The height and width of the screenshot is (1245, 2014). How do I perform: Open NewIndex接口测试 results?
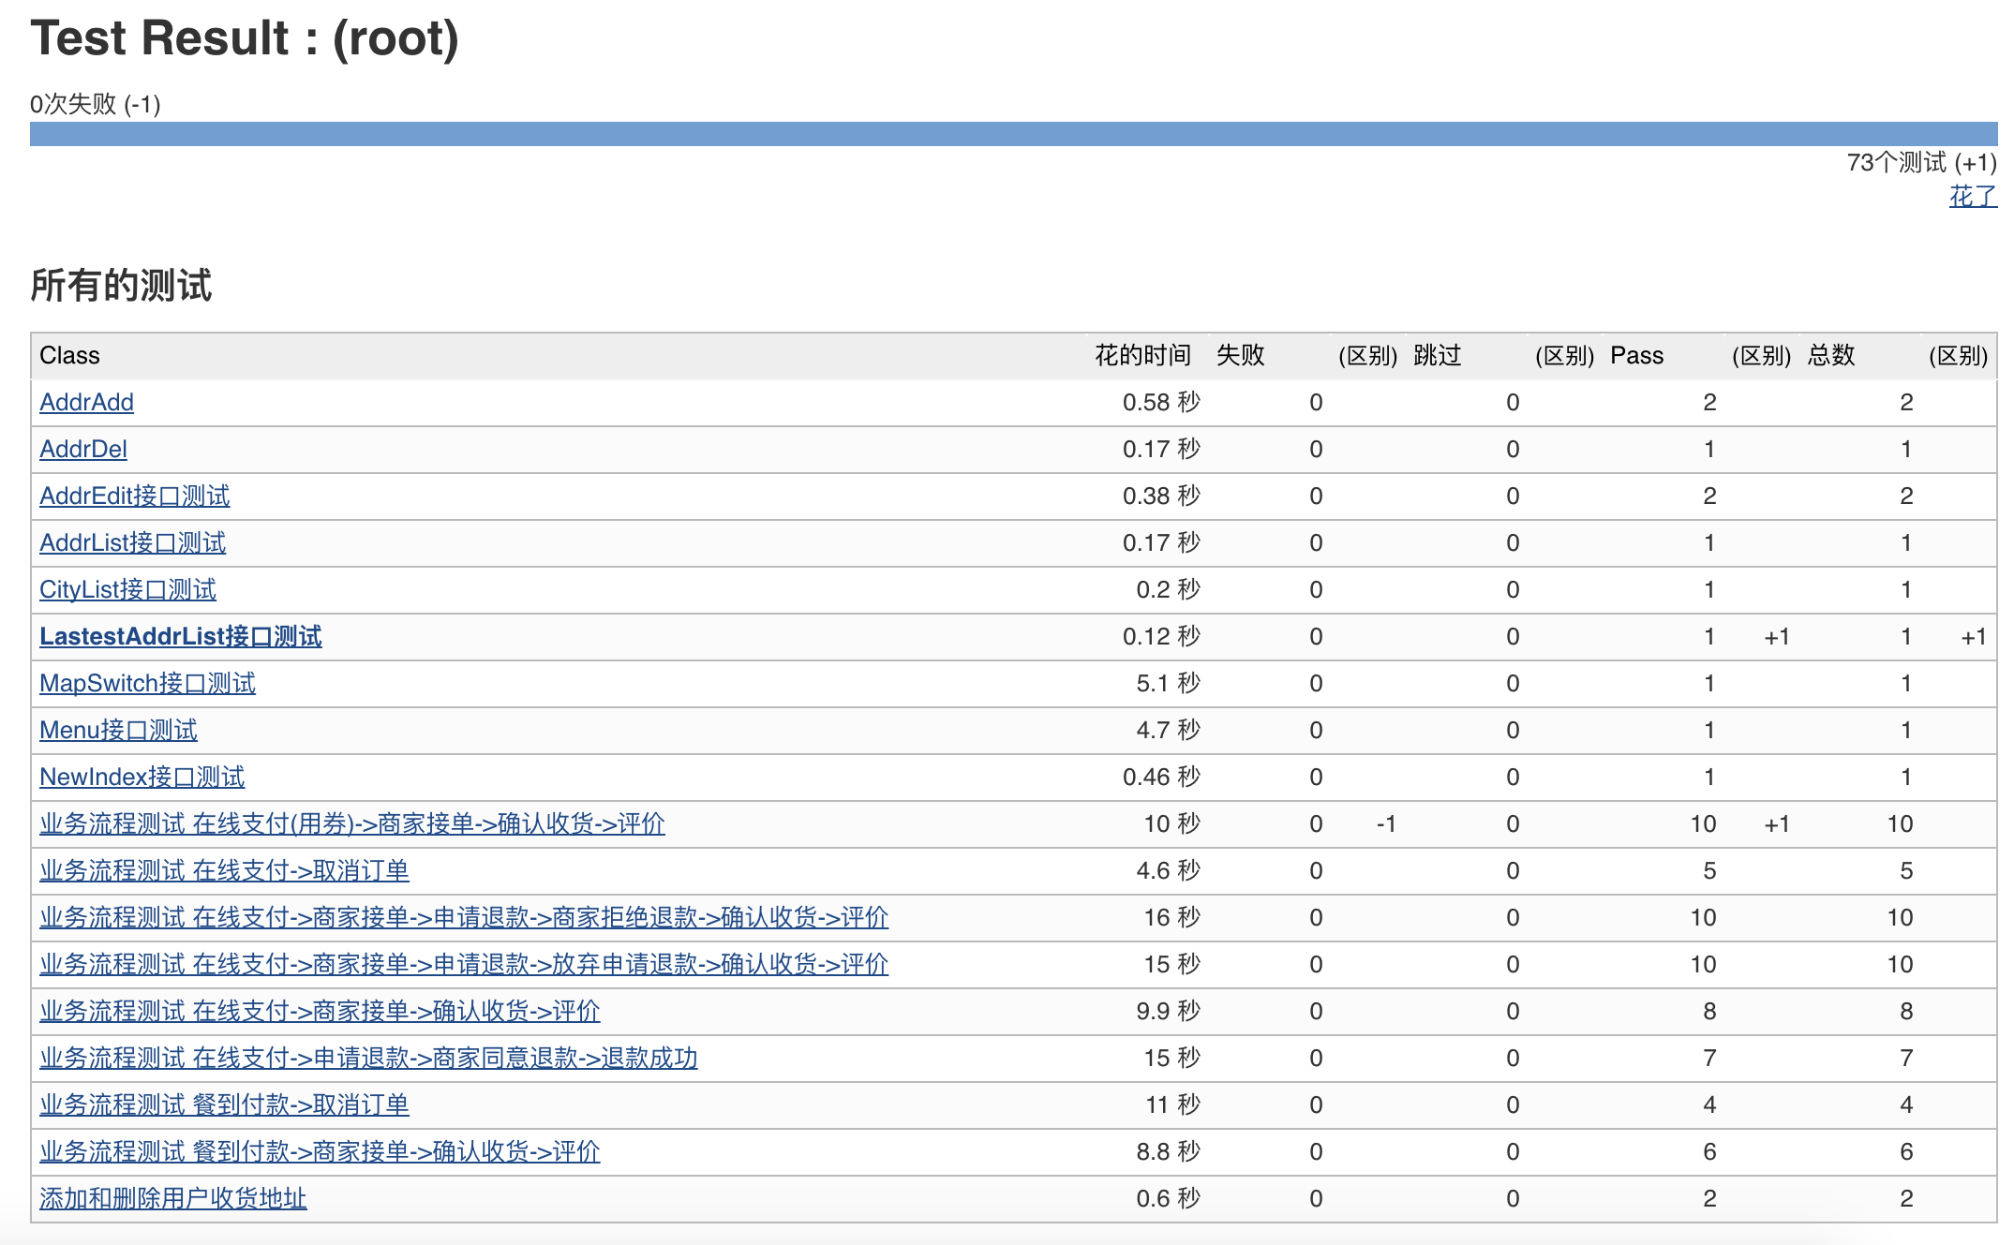[142, 777]
